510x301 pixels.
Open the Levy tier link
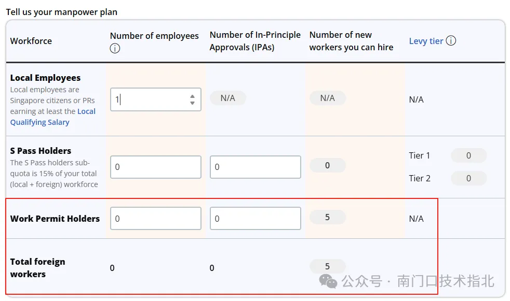pos(426,41)
